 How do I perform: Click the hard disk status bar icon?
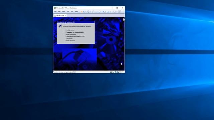coord(111,72)
